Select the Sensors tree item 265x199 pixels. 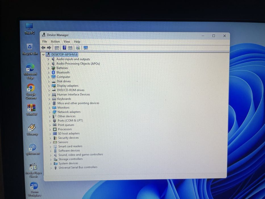[63, 142]
